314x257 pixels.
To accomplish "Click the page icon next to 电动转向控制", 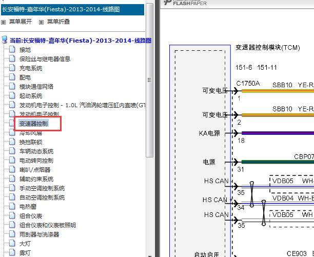I will pos(12,160).
